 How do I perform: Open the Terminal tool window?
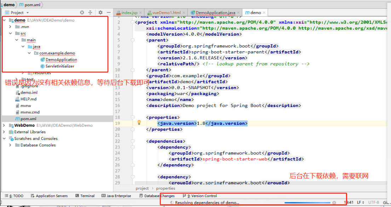coord(85,196)
